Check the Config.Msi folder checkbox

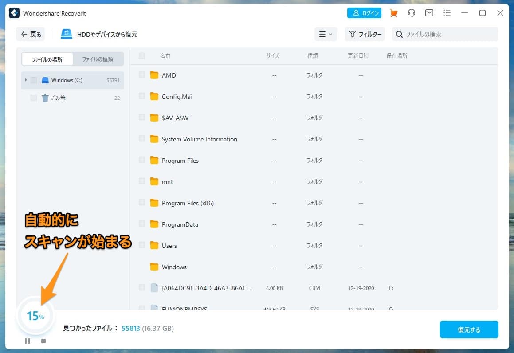(x=142, y=96)
